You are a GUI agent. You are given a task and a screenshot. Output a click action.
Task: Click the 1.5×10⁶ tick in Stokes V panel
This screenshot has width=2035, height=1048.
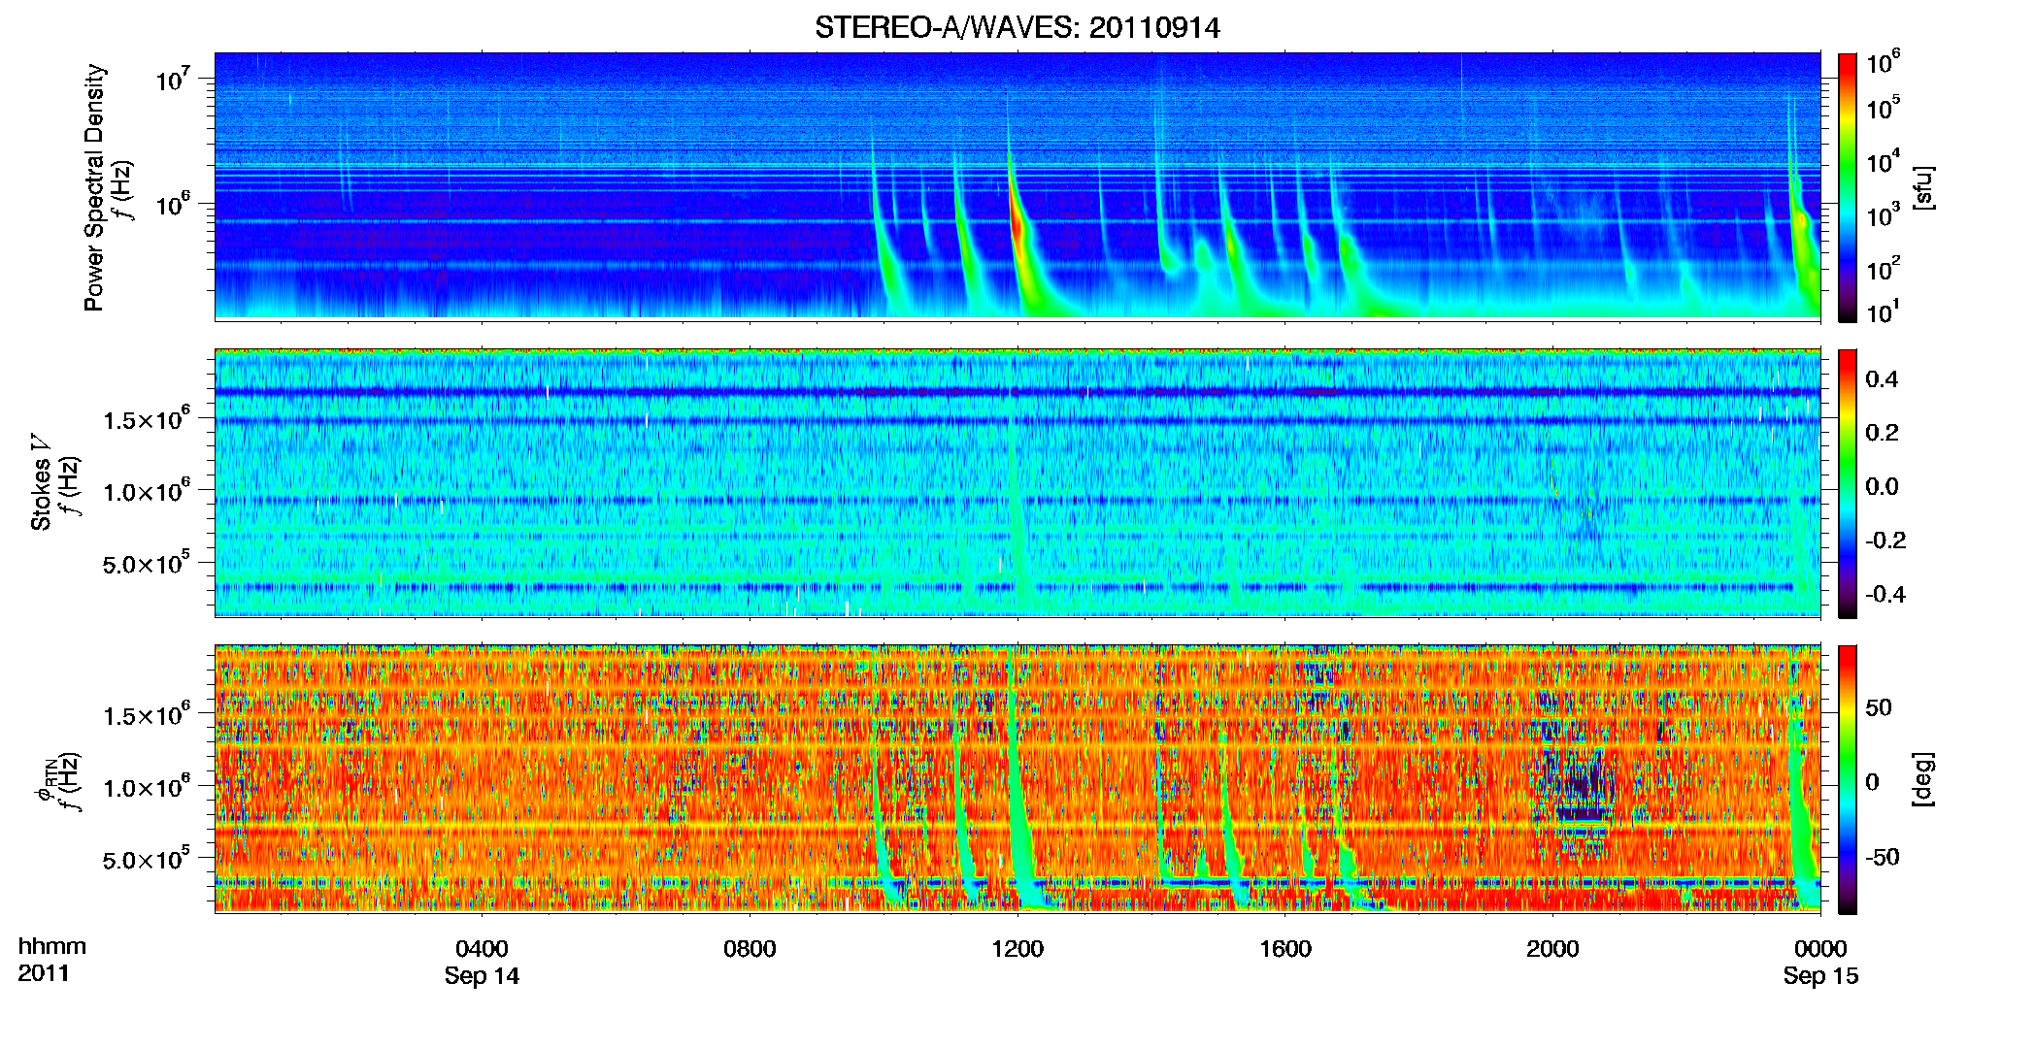point(146,418)
